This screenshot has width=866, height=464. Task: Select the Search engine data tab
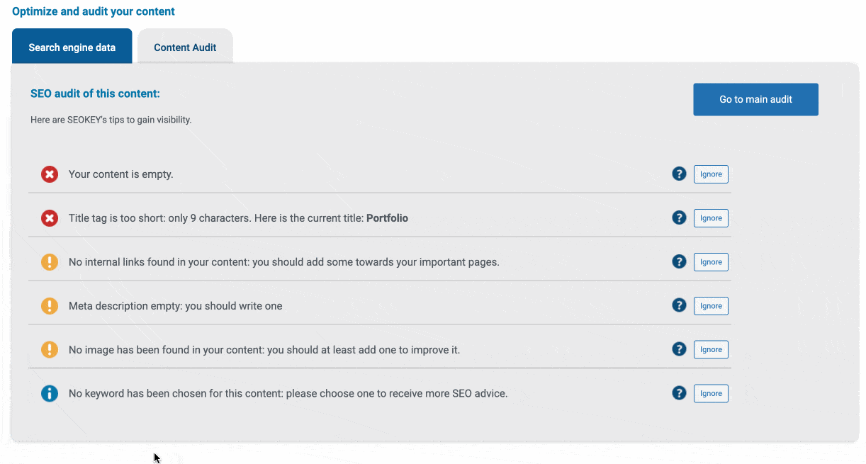pos(72,47)
